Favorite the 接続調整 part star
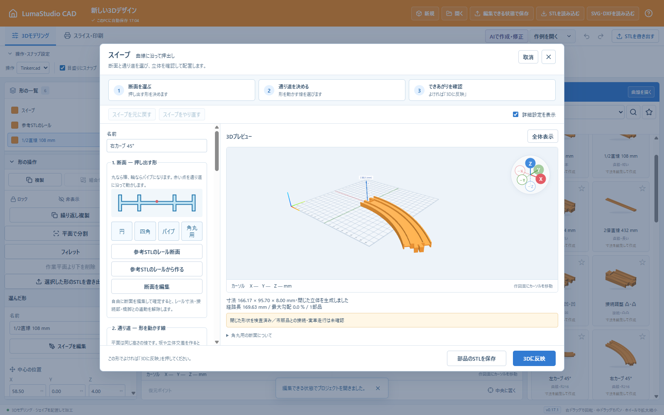 click(x=642, y=262)
